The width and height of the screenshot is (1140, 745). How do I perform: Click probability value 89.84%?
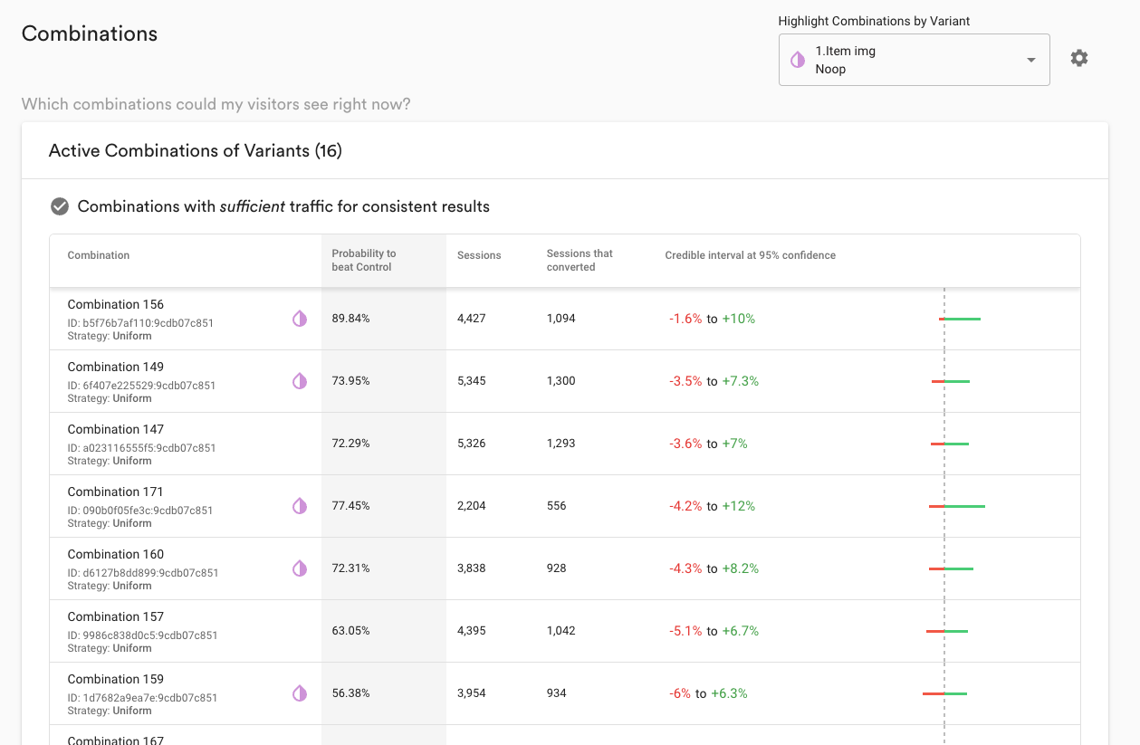pyautogui.click(x=351, y=319)
